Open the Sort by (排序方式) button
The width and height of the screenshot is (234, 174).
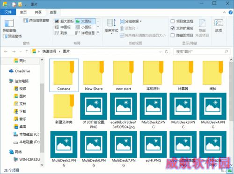click(111, 26)
